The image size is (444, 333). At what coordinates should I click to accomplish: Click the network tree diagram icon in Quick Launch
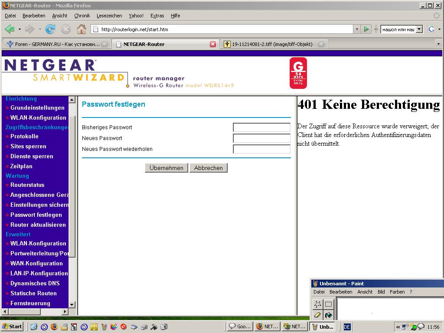[74, 327]
